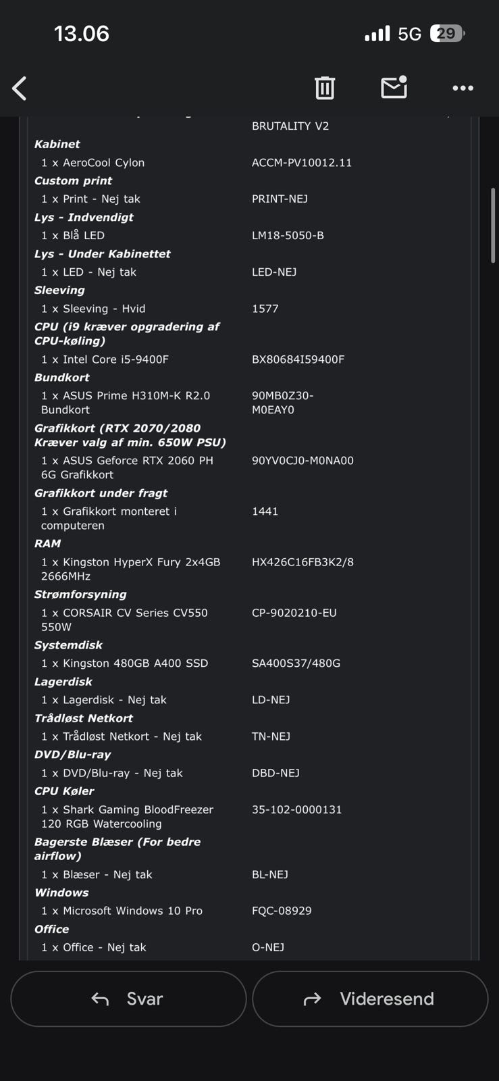This screenshot has width=499, height=1081.
Task: Tap the forward arrow icon in Videresend
Action: (313, 999)
